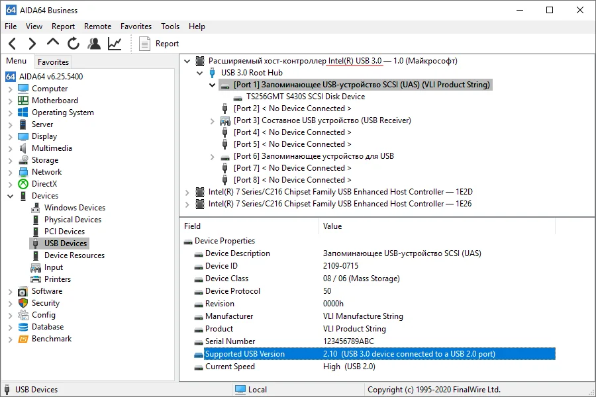Collapse the USB 3.0 Root Hub node
Image resolution: width=596 pixels, height=397 pixels.
click(199, 73)
